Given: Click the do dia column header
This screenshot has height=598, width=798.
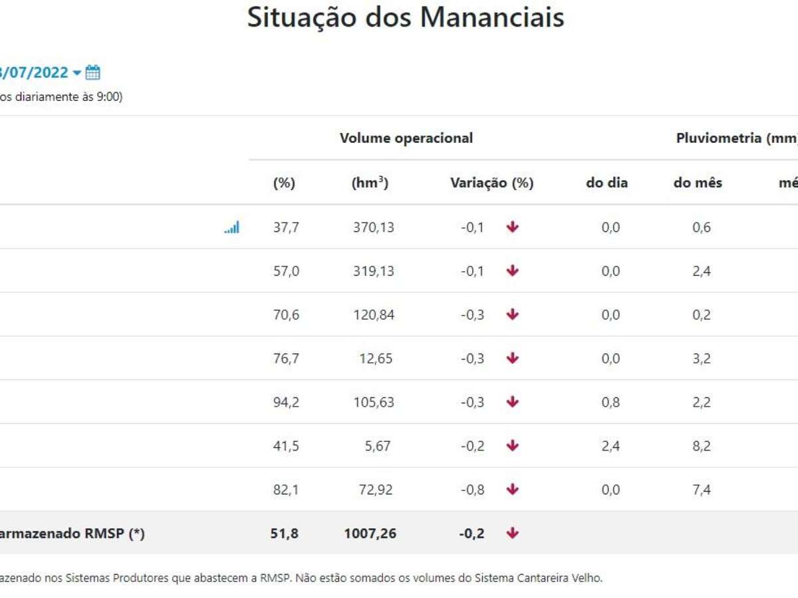Looking at the screenshot, I should point(606,183).
